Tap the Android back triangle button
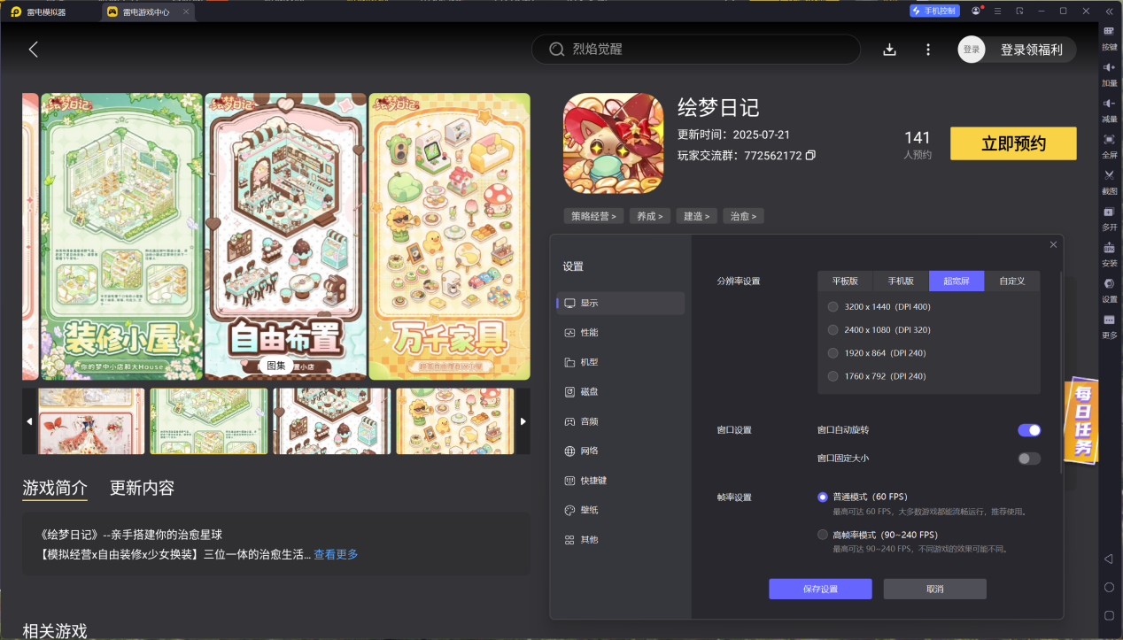Image resolution: width=1123 pixels, height=640 pixels. pyautogui.click(x=1109, y=559)
